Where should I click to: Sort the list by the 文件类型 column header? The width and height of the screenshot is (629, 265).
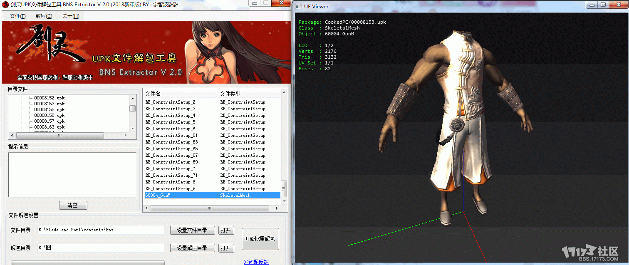pyautogui.click(x=250, y=94)
